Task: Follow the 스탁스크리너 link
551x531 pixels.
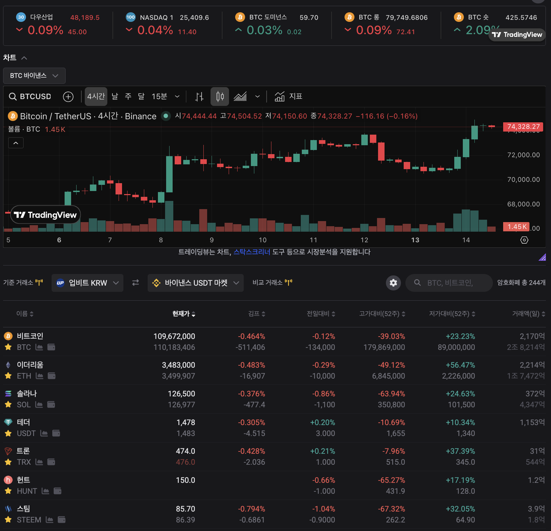Action: point(252,252)
